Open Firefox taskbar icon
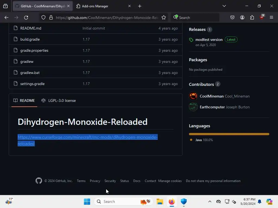Viewport: 278px width, 208px height. click(x=172, y=201)
